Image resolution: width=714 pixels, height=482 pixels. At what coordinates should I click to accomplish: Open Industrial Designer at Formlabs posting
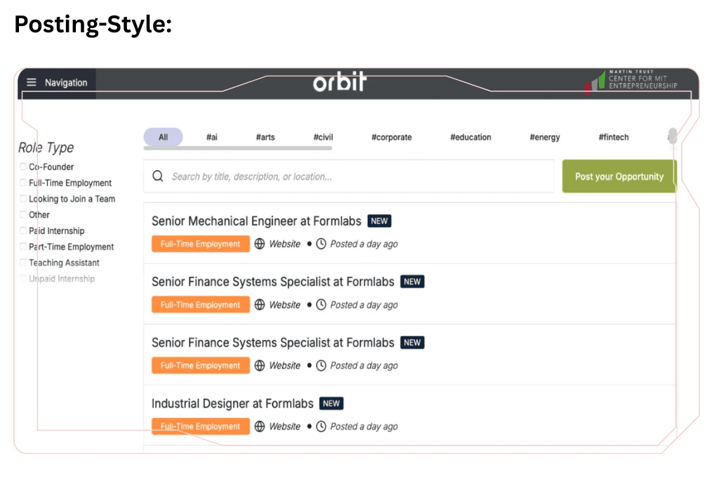pyautogui.click(x=232, y=403)
